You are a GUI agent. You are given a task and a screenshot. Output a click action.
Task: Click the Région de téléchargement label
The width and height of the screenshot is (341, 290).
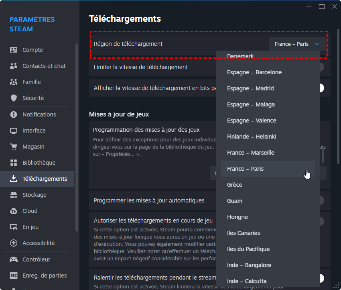click(128, 44)
